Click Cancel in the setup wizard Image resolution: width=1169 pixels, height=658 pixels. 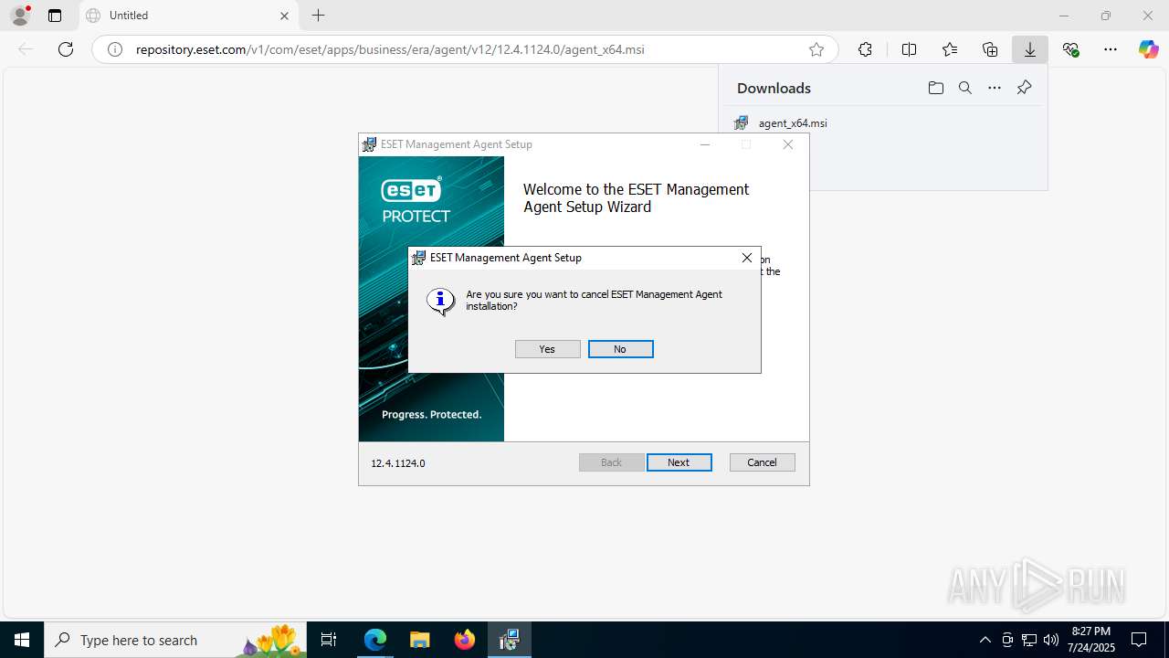pos(762,462)
